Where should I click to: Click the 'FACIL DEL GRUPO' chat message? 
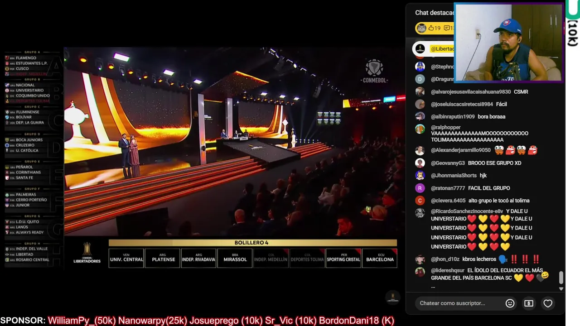489,188
